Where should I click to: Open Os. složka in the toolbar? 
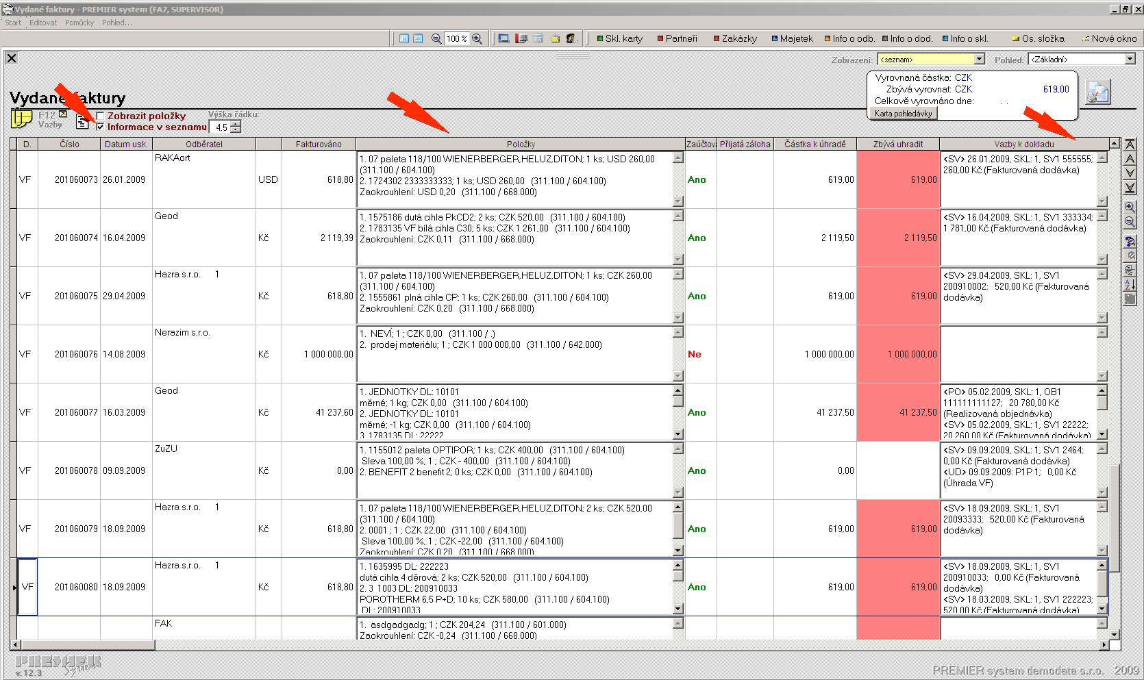pyautogui.click(x=1039, y=39)
